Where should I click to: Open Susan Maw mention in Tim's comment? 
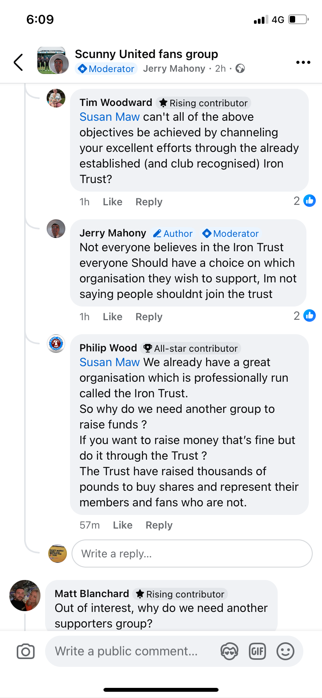[x=109, y=117]
